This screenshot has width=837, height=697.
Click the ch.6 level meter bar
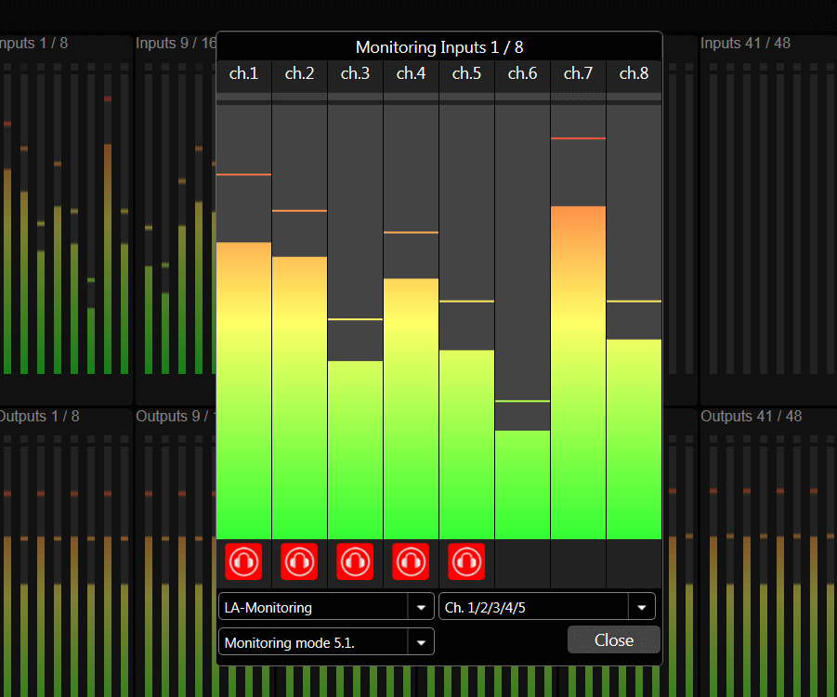coord(522,483)
